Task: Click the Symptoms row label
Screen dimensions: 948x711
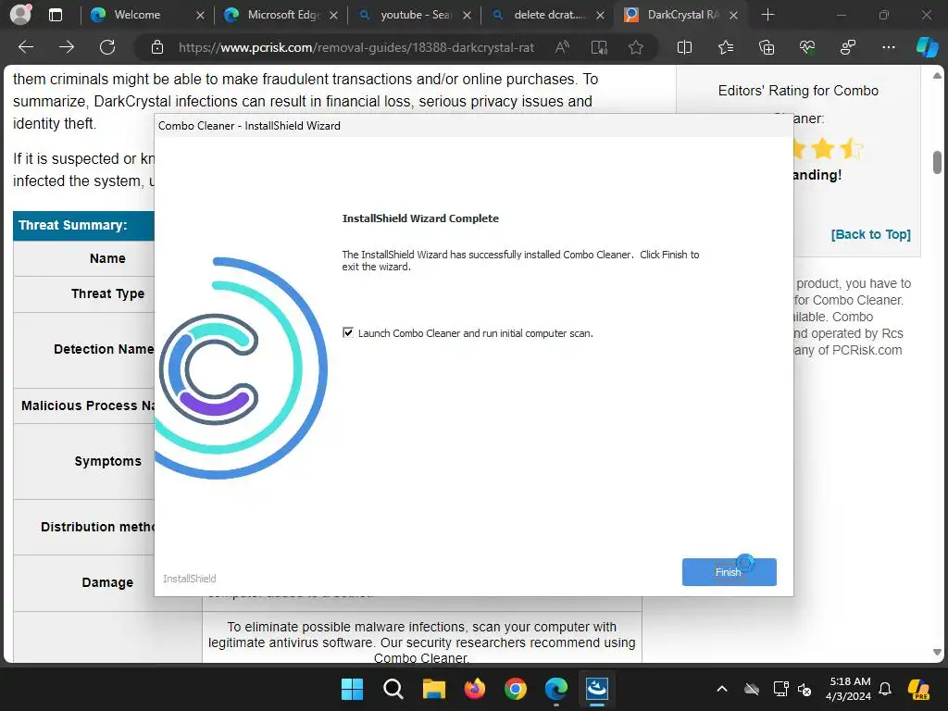Action: [107, 461]
